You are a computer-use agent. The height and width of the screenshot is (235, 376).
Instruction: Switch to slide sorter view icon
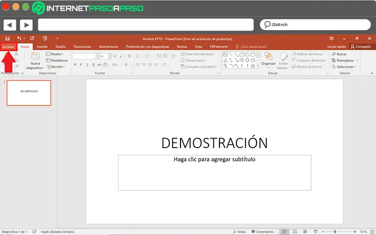tap(295, 232)
